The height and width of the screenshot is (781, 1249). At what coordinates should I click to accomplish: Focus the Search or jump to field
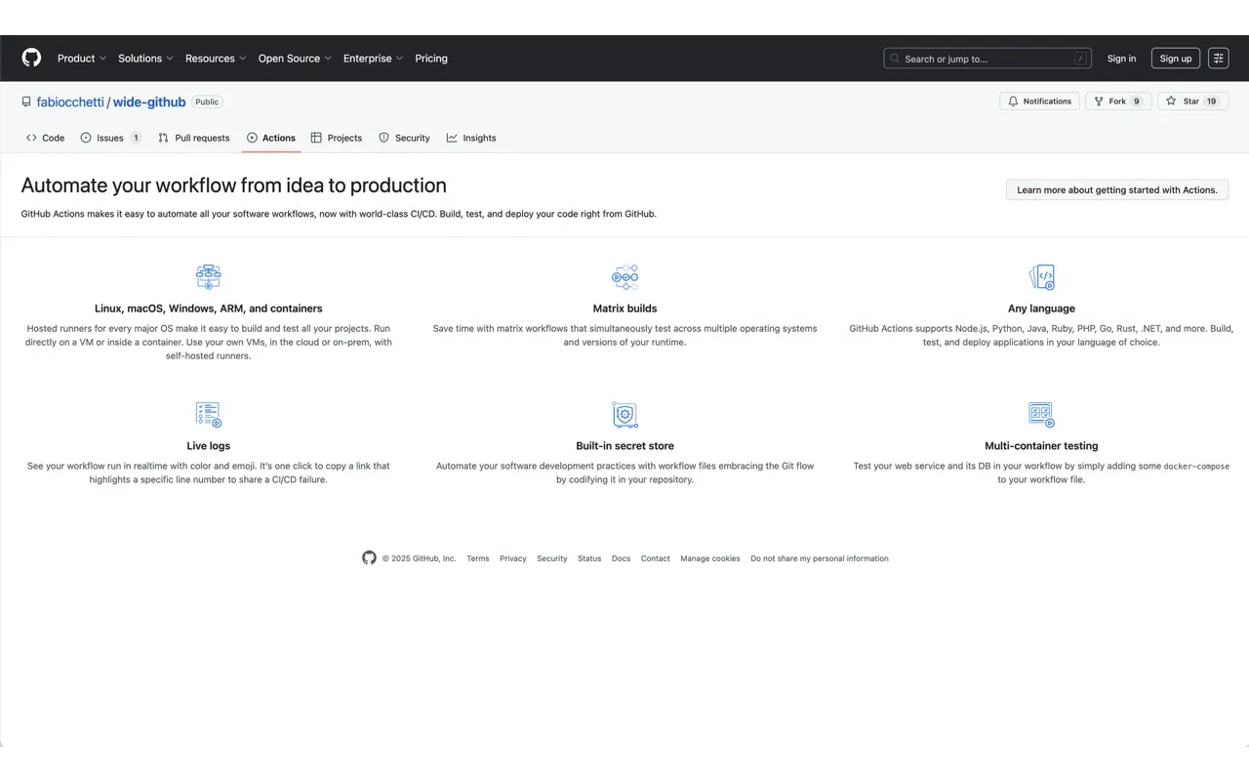click(987, 59)
